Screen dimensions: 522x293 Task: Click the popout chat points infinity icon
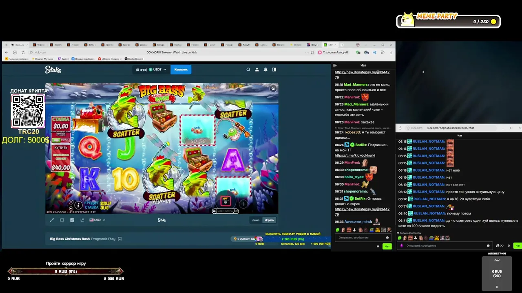click(500, 246)
